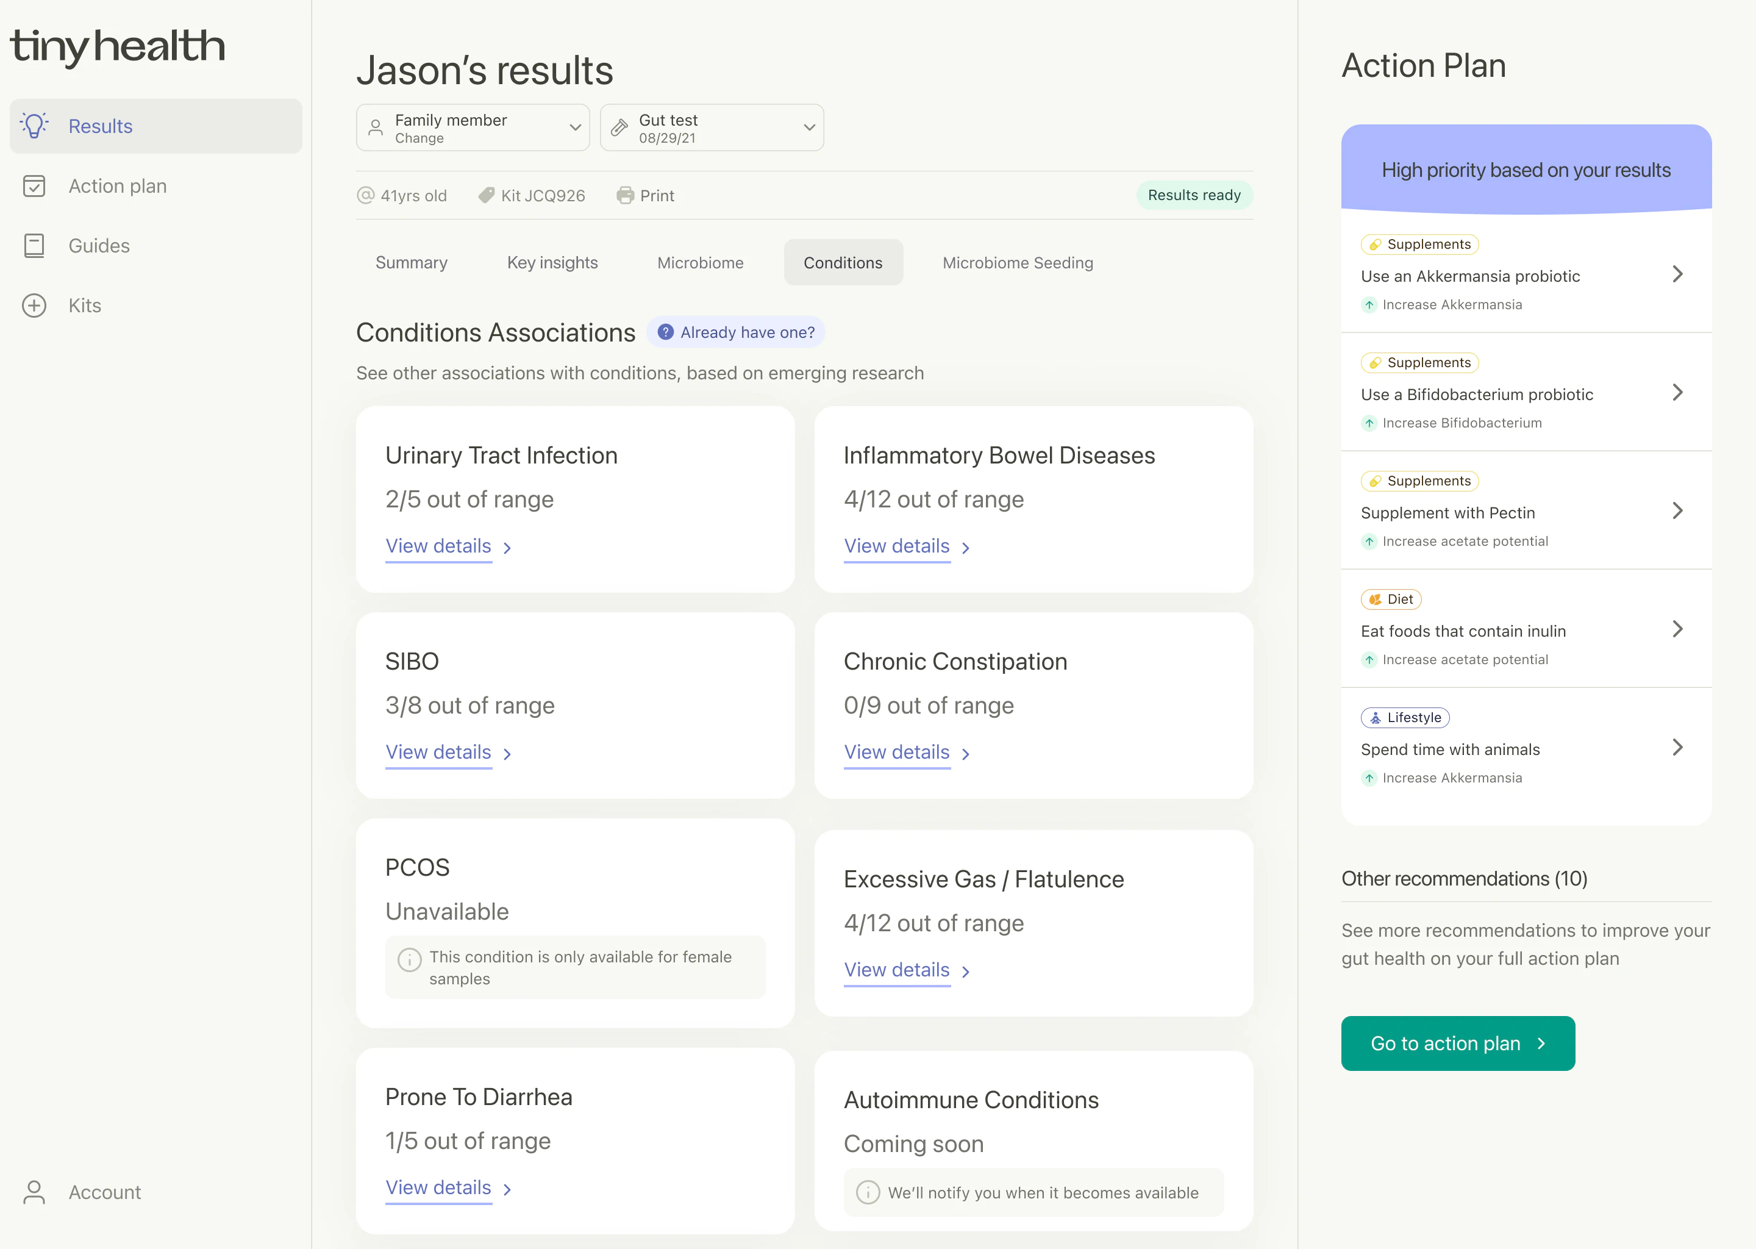This screenshot has width=1756, height=1249.
Task: Click the up-arrow beside Spend time with animals goal
Action: 1369,778
